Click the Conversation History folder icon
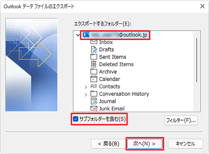 (x=94, y=94)
